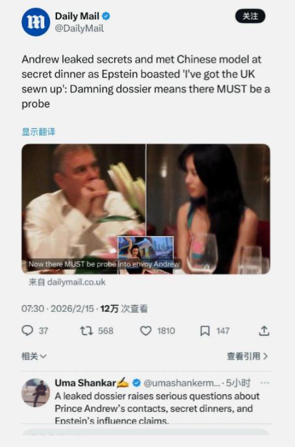Click Uma Shankar's verified badge
The image size is (295, 447).
click(136, 383)
